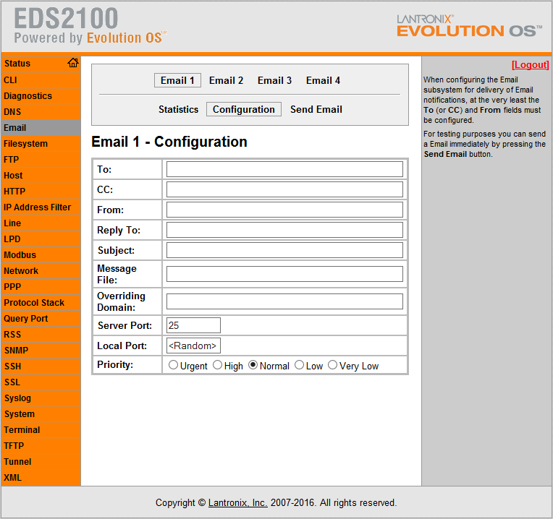
Task: Open the Network sidebar item
Action: (41, 271)
